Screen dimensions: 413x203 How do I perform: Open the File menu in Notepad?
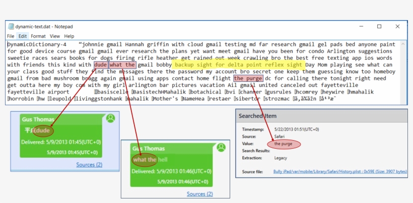(x=11, y=36)
